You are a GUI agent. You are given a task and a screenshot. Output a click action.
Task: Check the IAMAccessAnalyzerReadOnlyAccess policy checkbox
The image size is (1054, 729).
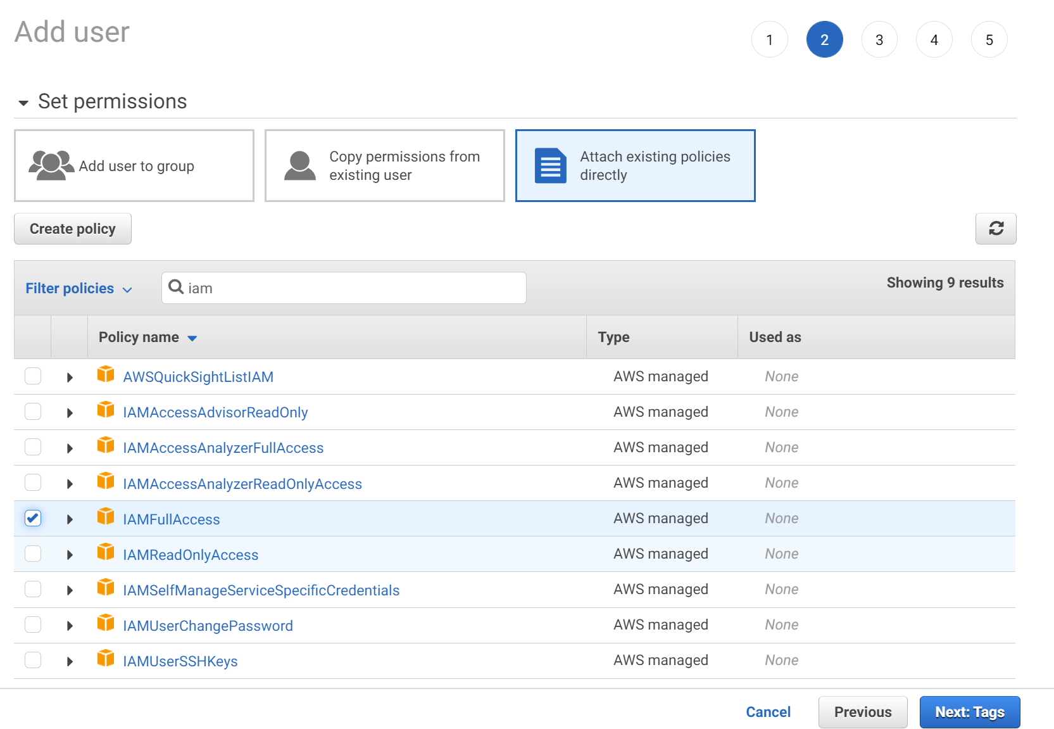point(33,483)
